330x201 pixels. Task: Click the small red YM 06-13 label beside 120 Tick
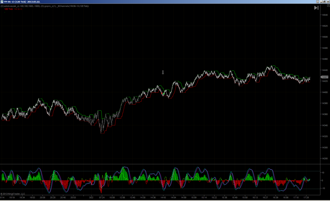(x=18, y=9)
